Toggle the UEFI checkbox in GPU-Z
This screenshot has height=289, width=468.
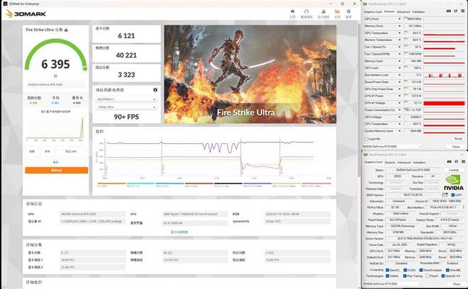(x=453, y=195)
